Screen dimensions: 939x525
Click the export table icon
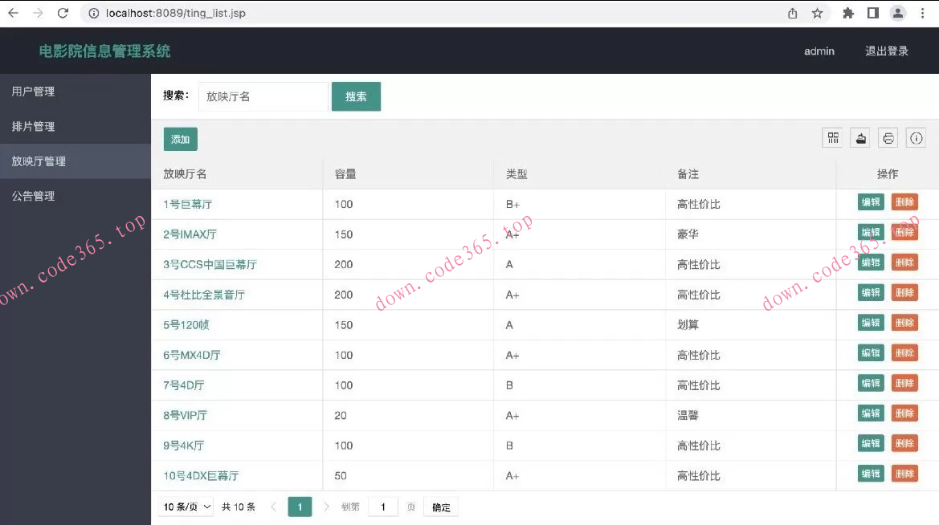coord(860,138)
